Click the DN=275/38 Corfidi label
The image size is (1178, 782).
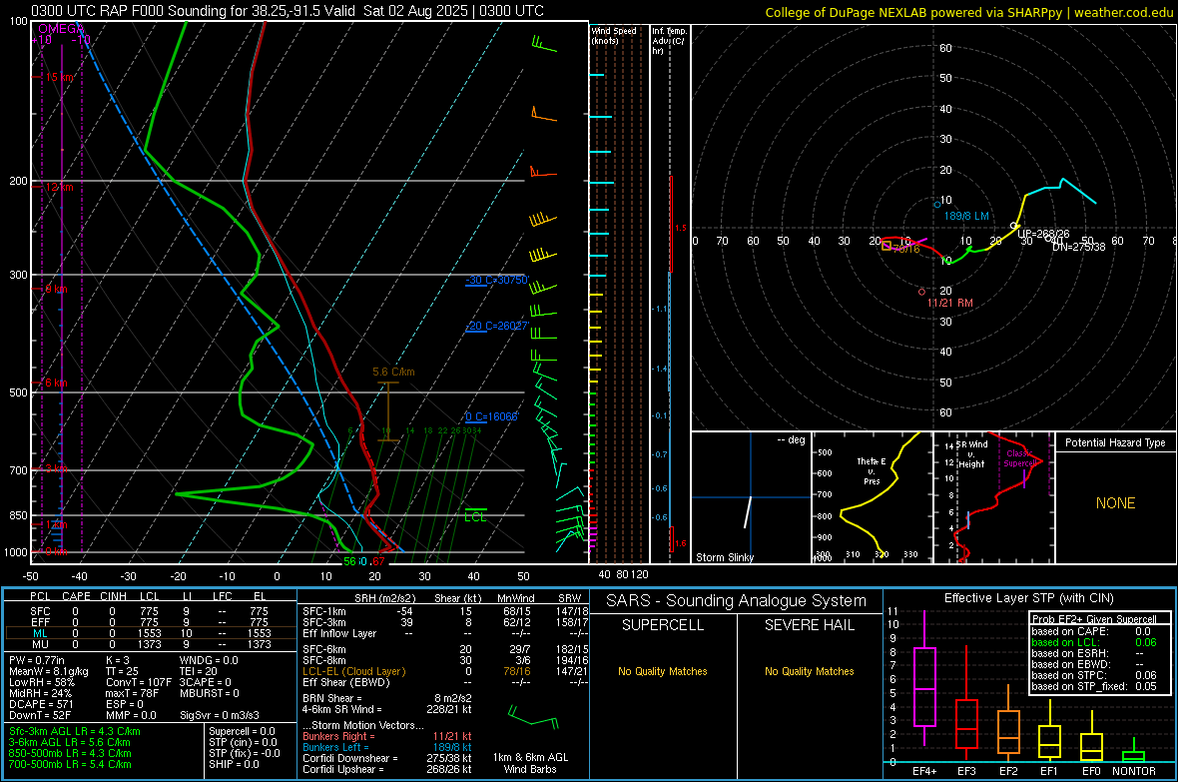coord(1079,247)
